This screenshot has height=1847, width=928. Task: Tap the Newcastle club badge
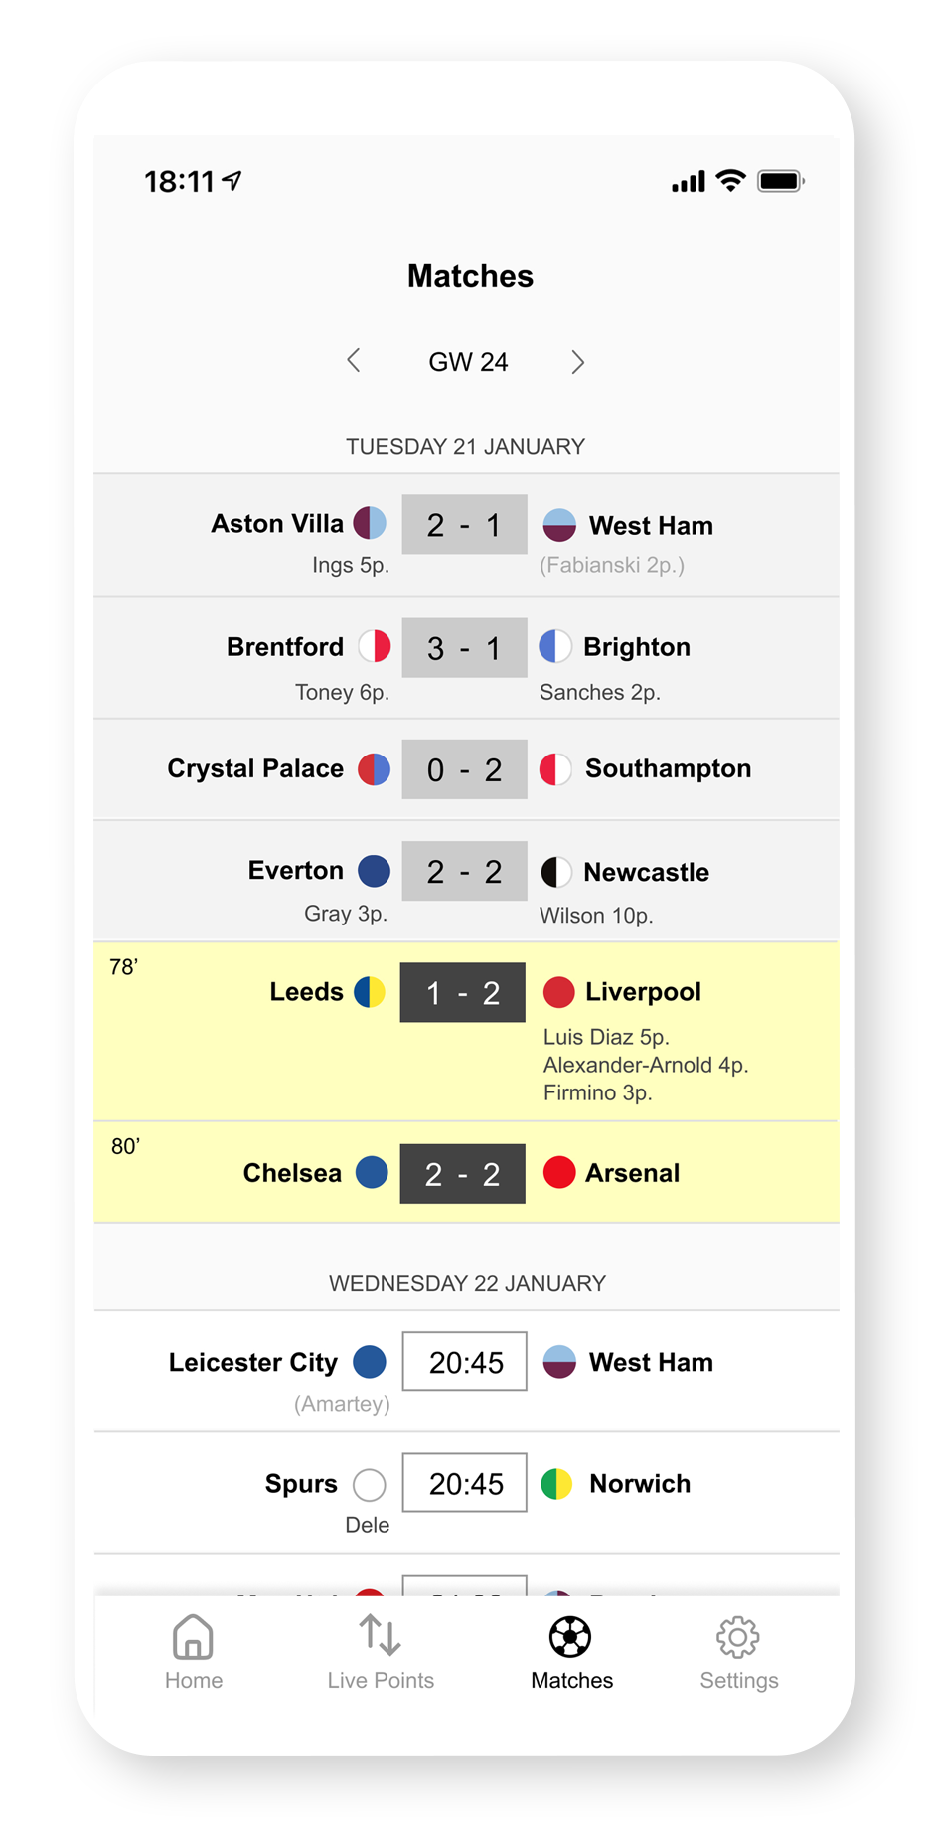click(x=556, y=872)
